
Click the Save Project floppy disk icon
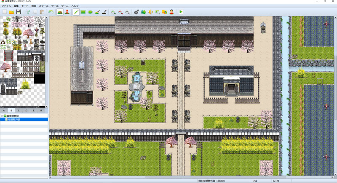[x=19, y=12]
